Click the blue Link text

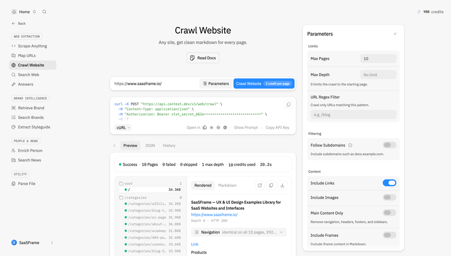(x=195, y=244)
